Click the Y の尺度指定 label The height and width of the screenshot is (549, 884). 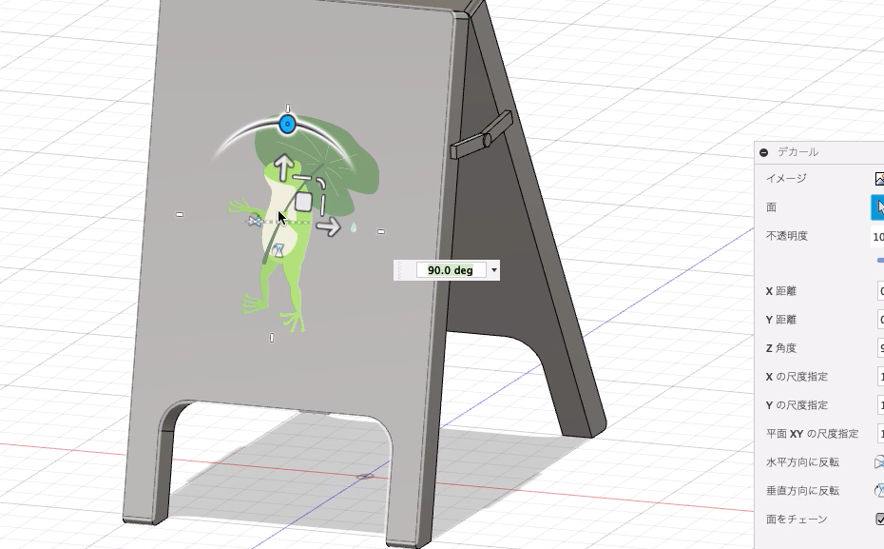click(797, 405)
